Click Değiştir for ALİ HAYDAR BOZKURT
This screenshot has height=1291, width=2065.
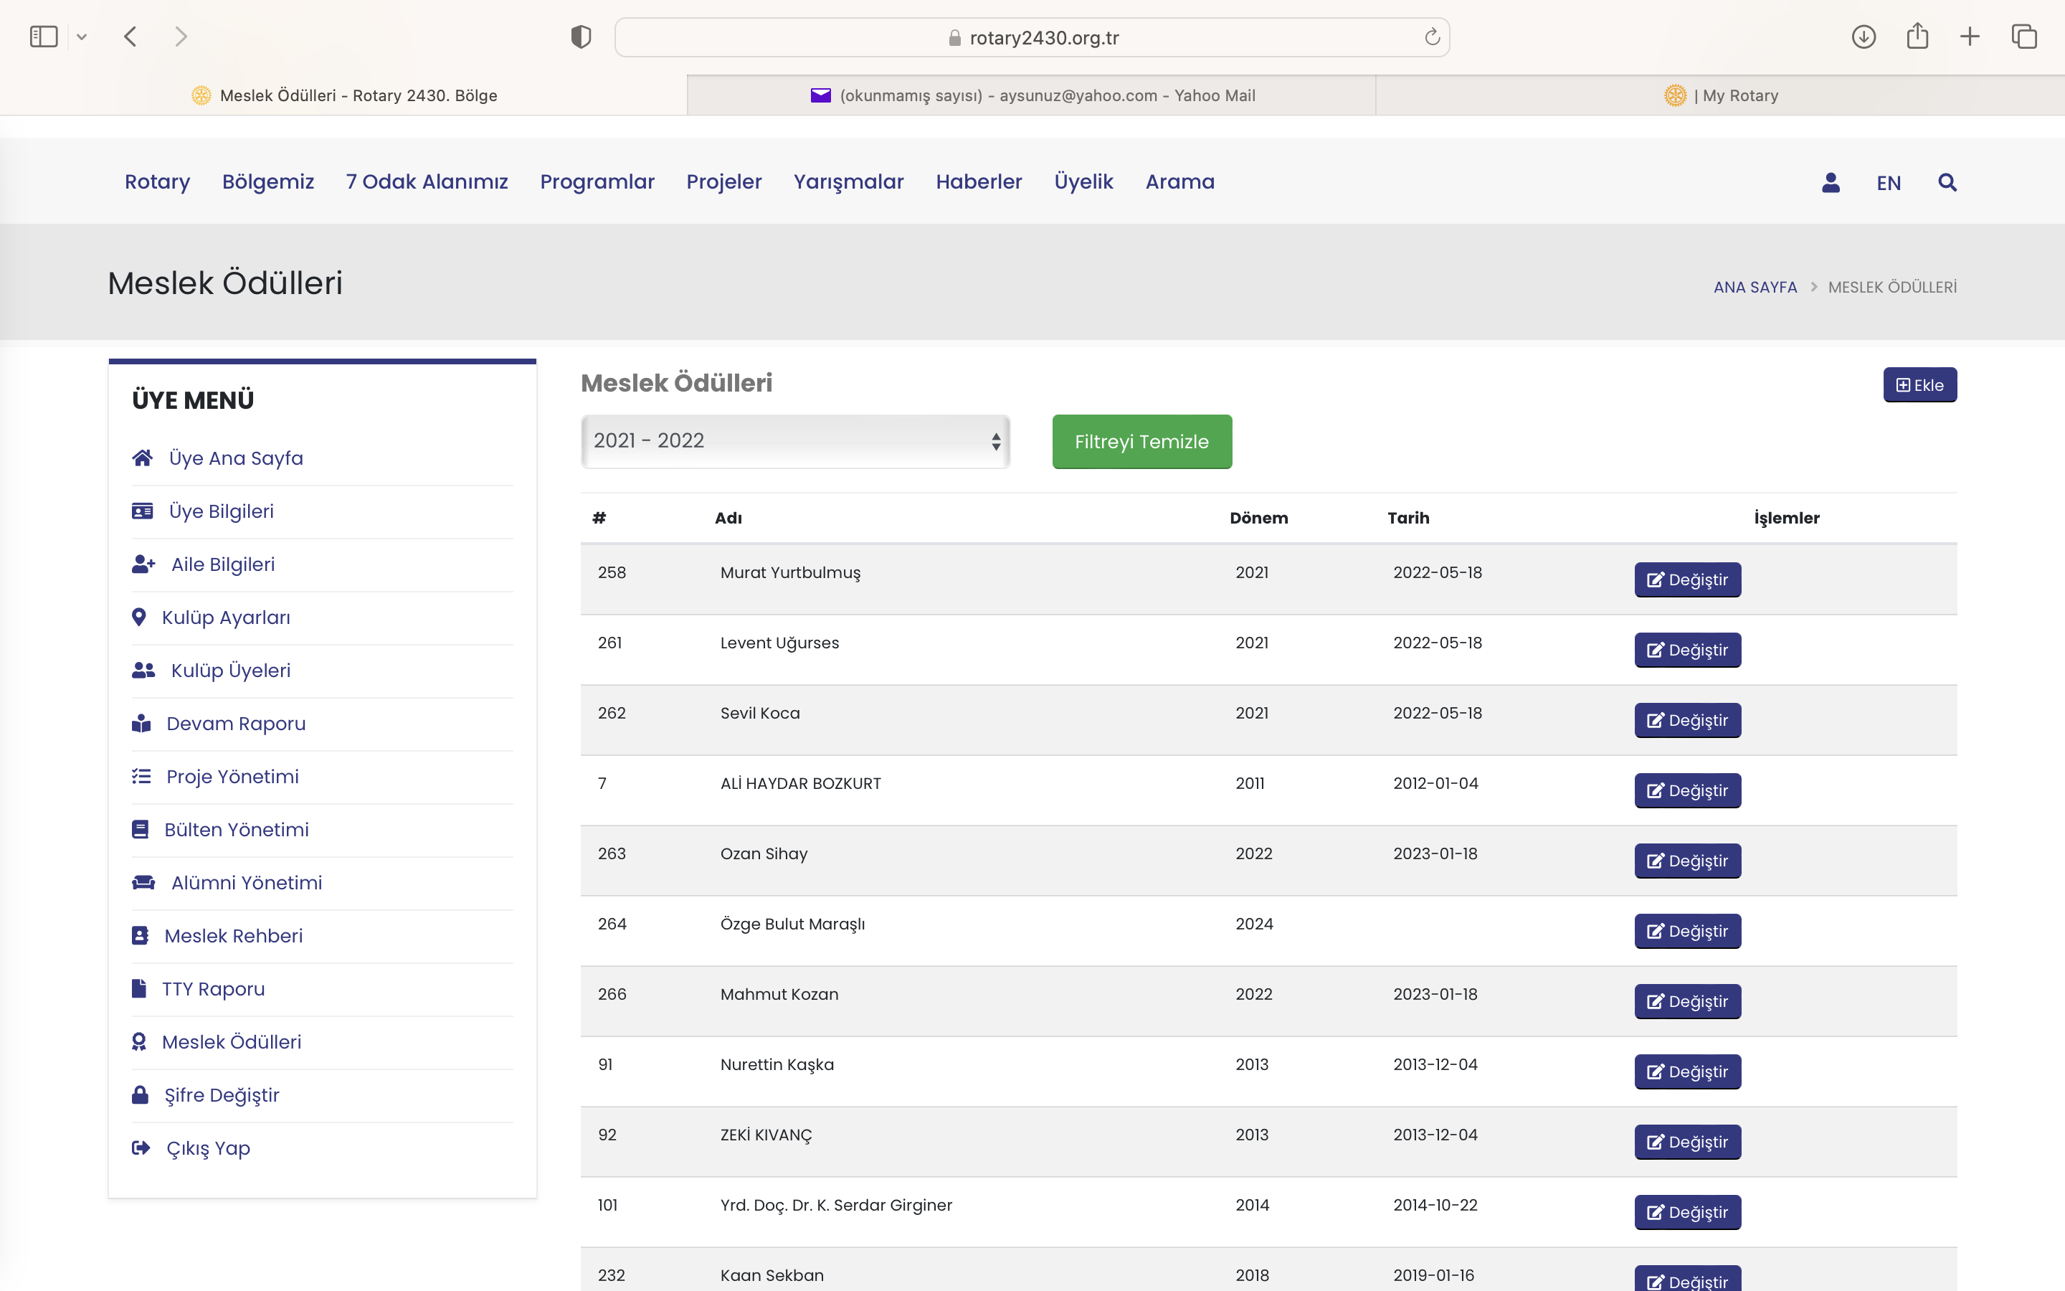click(1687, 790)
